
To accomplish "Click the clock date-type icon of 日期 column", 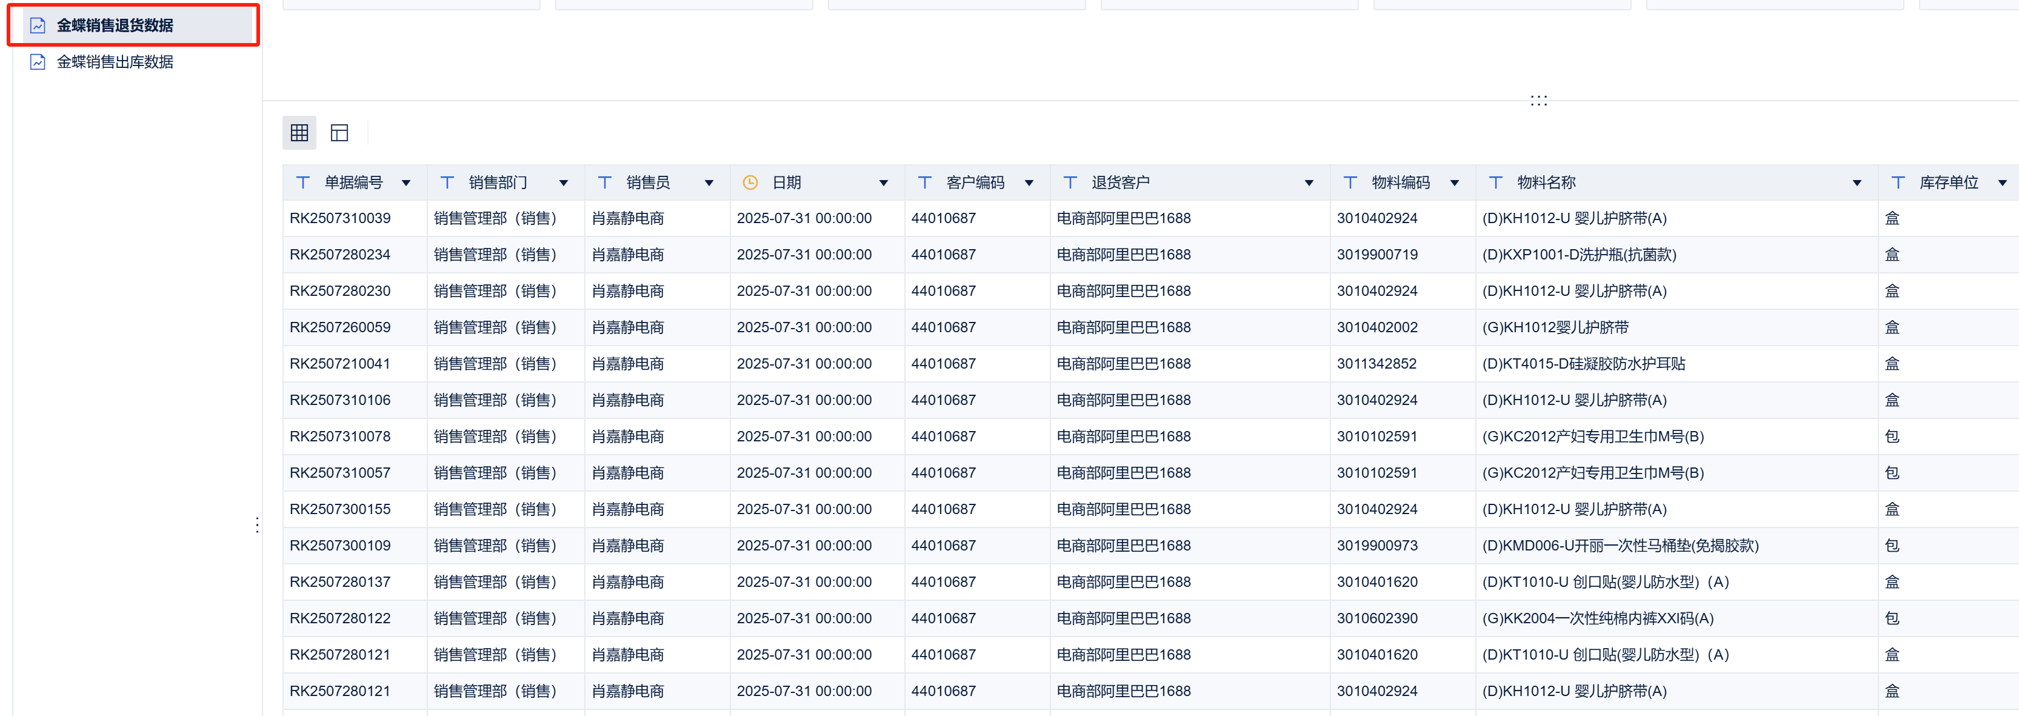I will pyautogui.click(x=750, y=182).
